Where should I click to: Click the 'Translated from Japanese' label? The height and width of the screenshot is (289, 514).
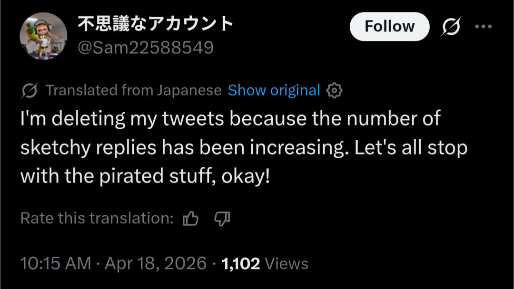coord(133,90)
